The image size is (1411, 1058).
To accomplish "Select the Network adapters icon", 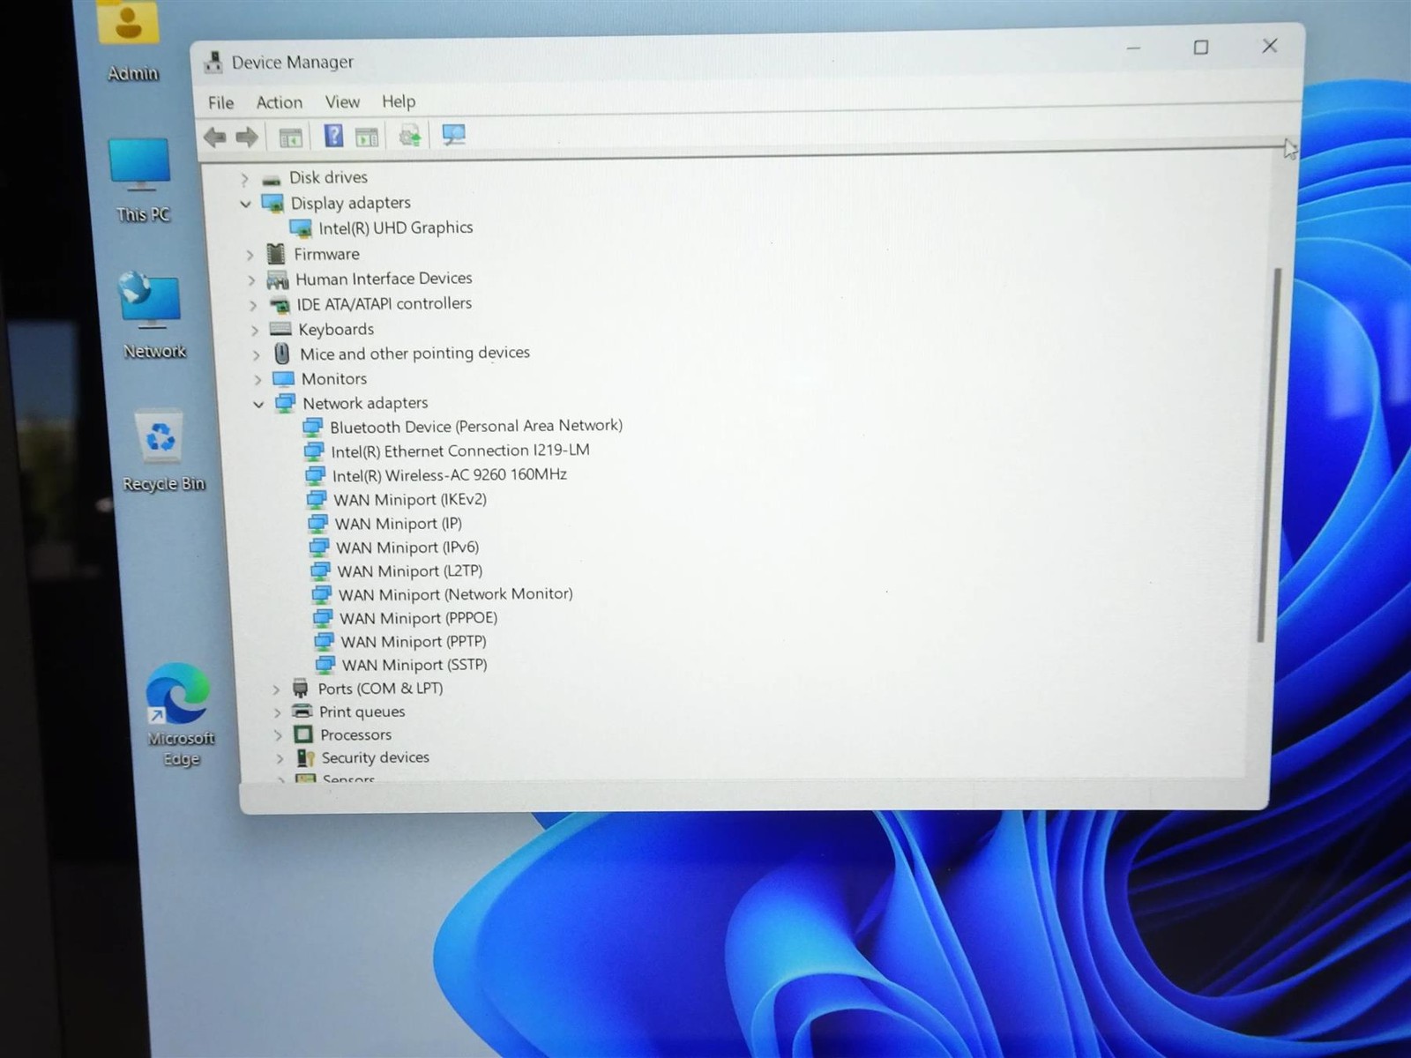I will point(285,403).
